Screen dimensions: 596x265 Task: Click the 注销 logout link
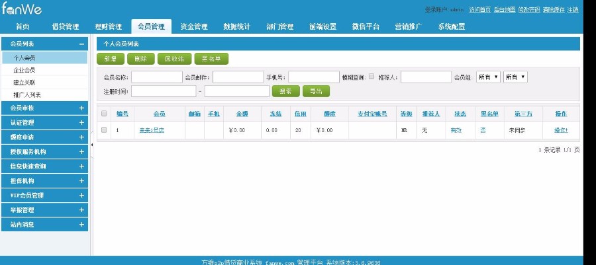point(573,9)
